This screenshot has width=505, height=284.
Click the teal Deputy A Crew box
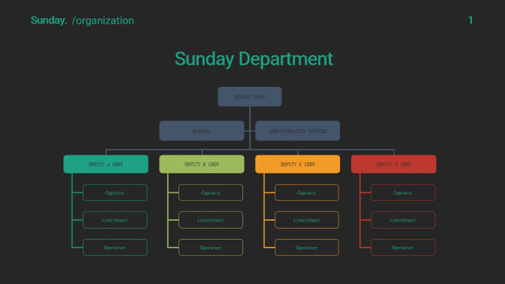[106, 164]
